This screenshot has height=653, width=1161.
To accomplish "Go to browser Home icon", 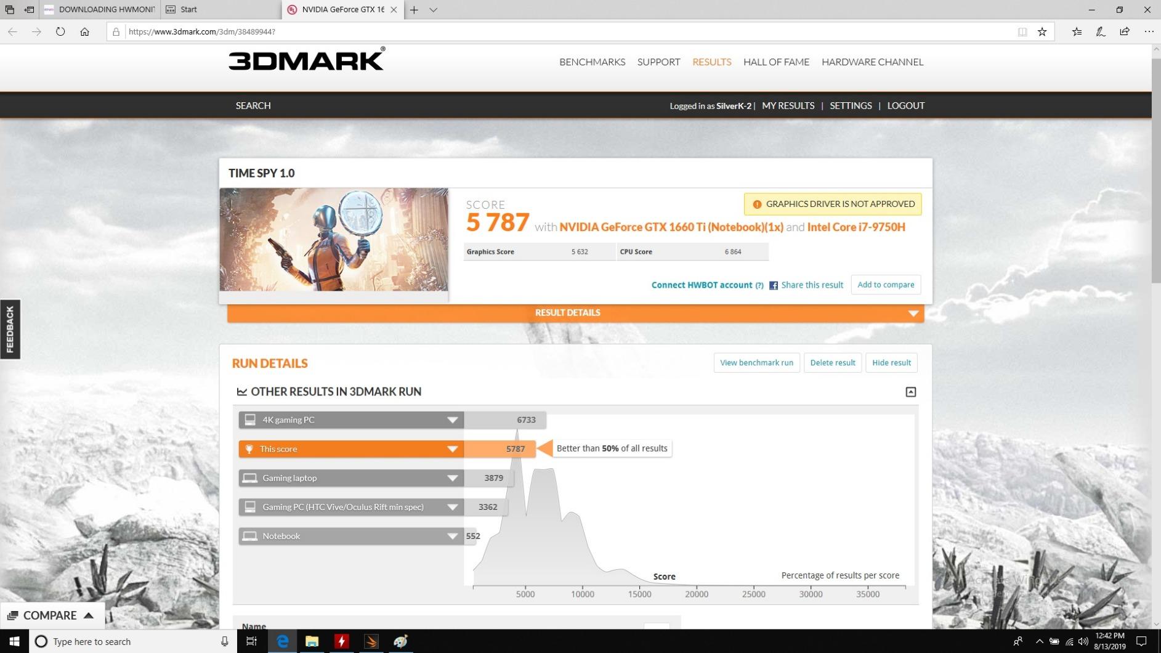I will (84, 31).
